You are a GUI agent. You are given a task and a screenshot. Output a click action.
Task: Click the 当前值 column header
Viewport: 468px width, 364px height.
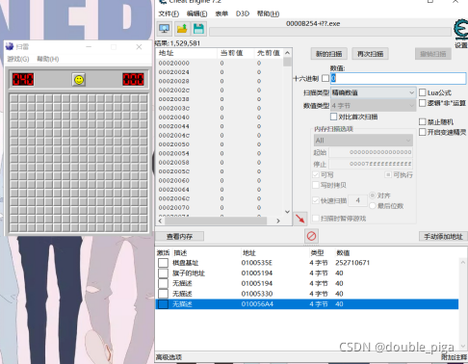(231, 53)
